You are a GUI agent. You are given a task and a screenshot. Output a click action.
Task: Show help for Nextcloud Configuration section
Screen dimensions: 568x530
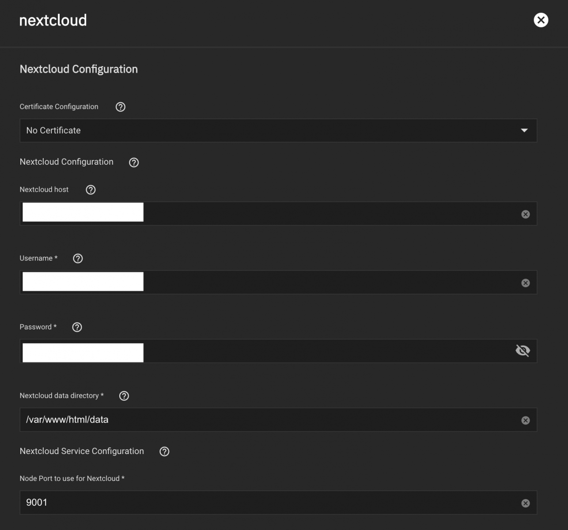pos(134,163)
